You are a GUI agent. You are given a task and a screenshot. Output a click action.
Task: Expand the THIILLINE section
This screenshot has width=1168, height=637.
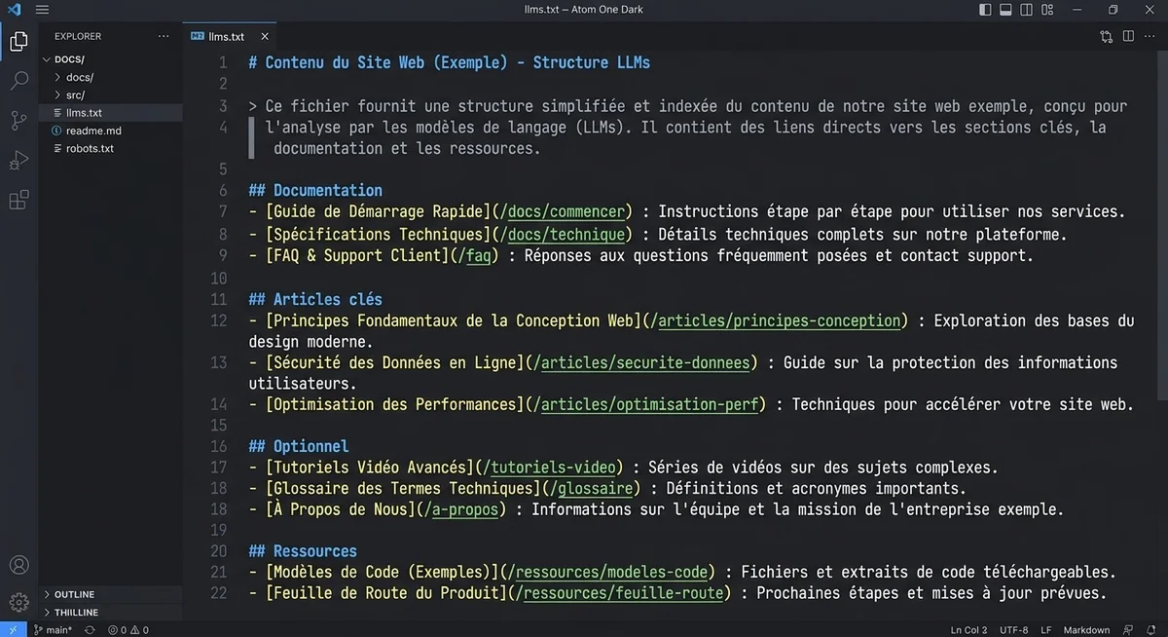tap(110, 613)
